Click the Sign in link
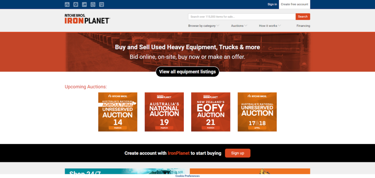Screen dimensions: 375x178 coord(272,4)
